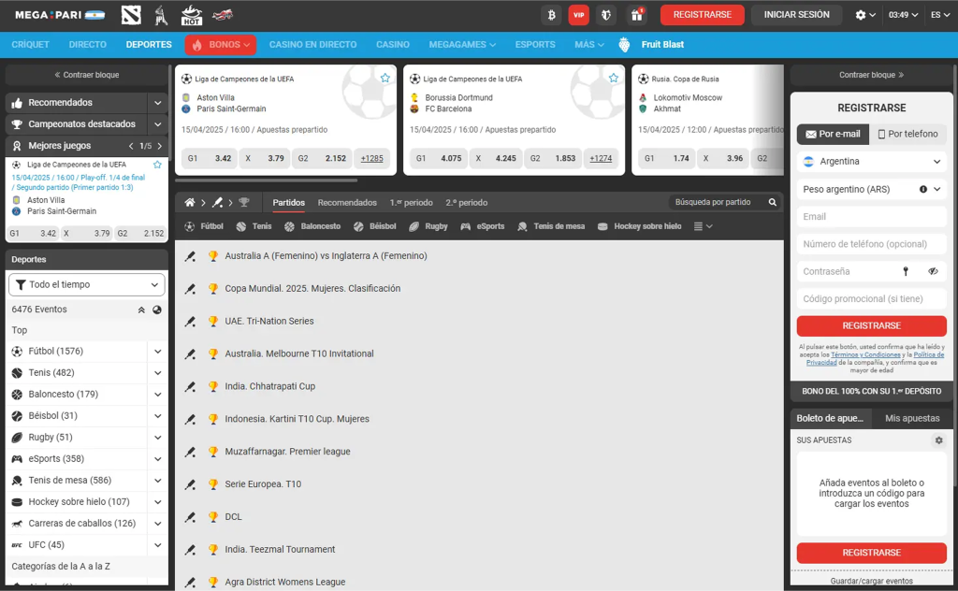Click info icon next to Peso argentino
The image size is (958, 591).
923,189
